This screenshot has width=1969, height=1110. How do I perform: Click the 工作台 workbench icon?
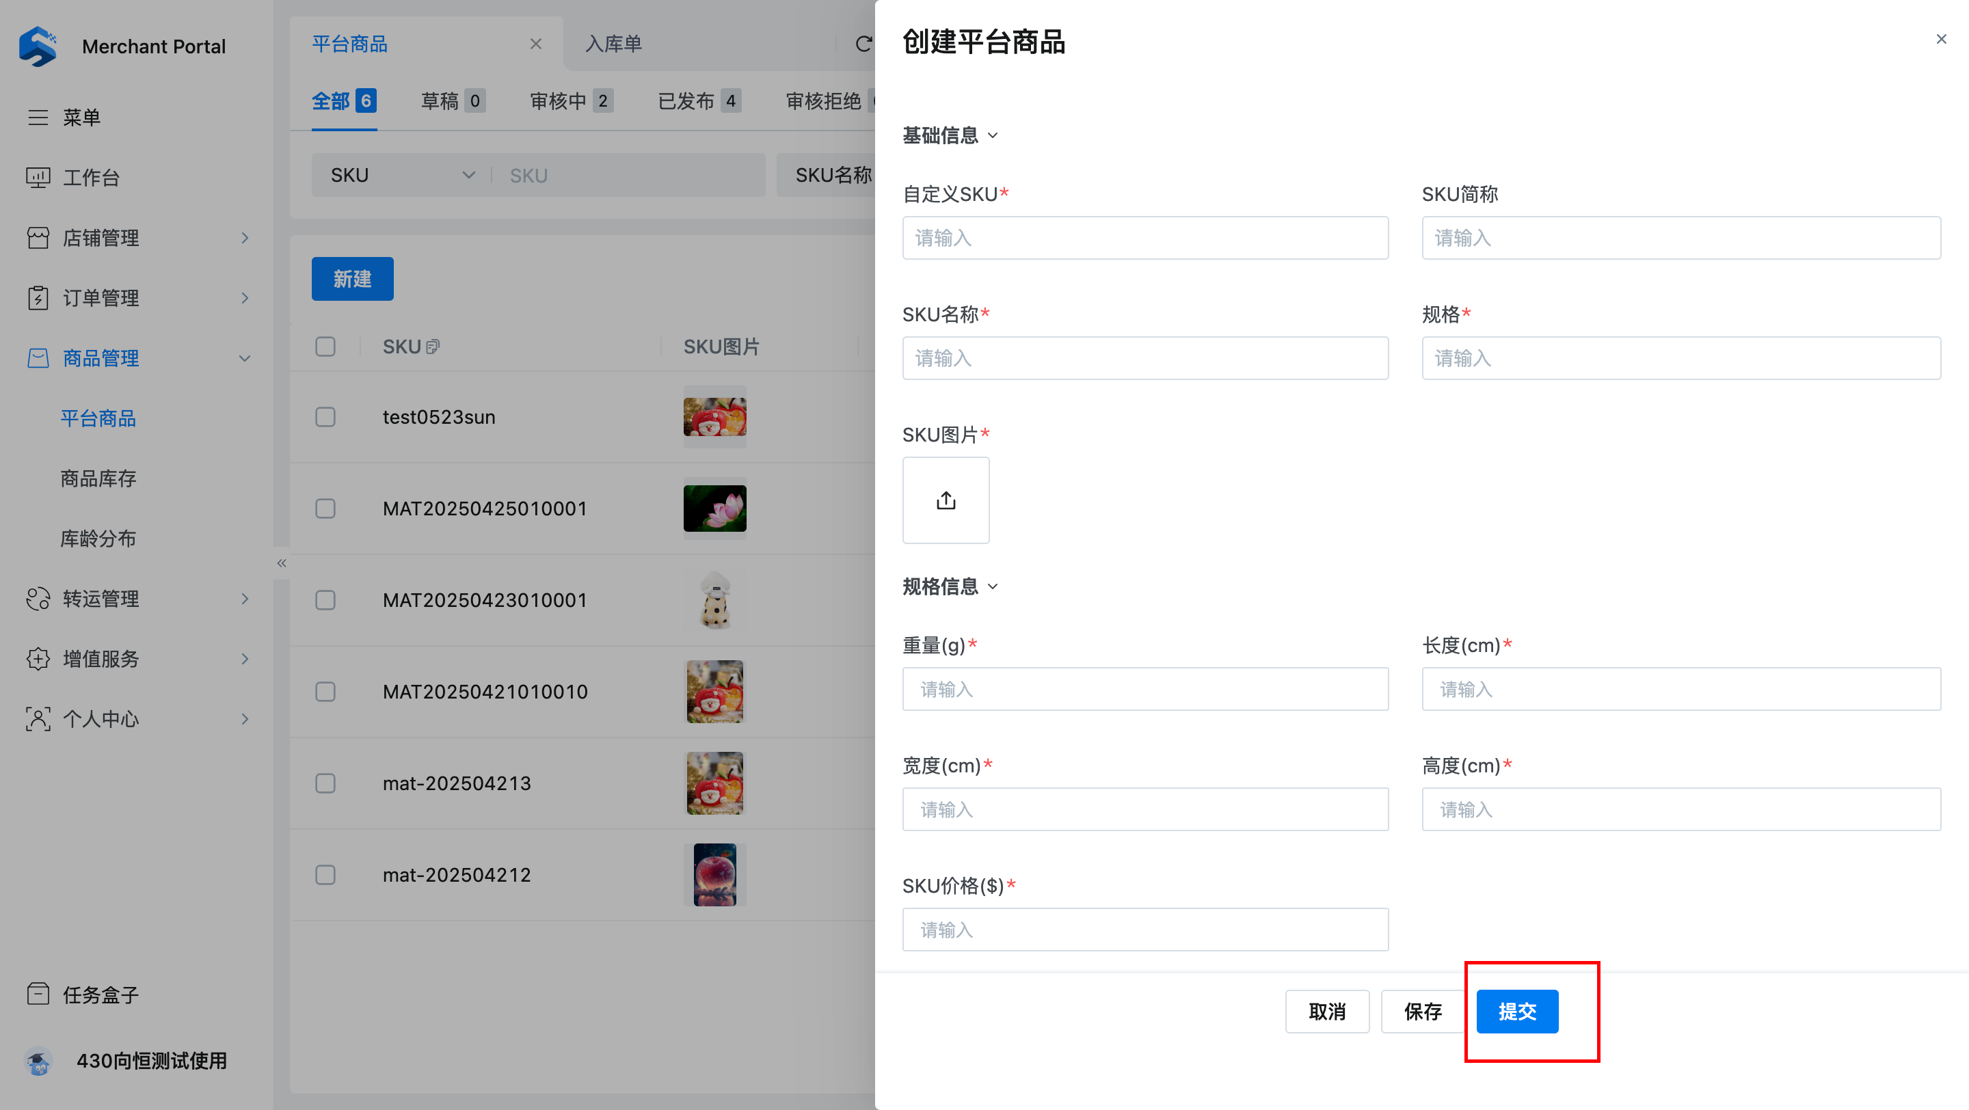[38, 177]
